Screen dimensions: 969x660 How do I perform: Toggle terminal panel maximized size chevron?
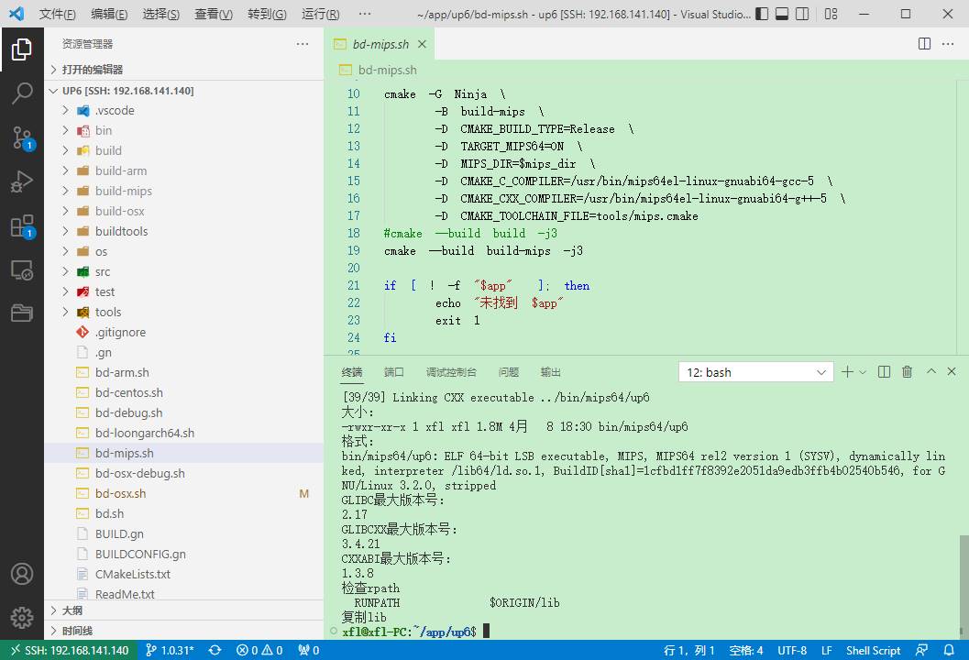point(930,372)
